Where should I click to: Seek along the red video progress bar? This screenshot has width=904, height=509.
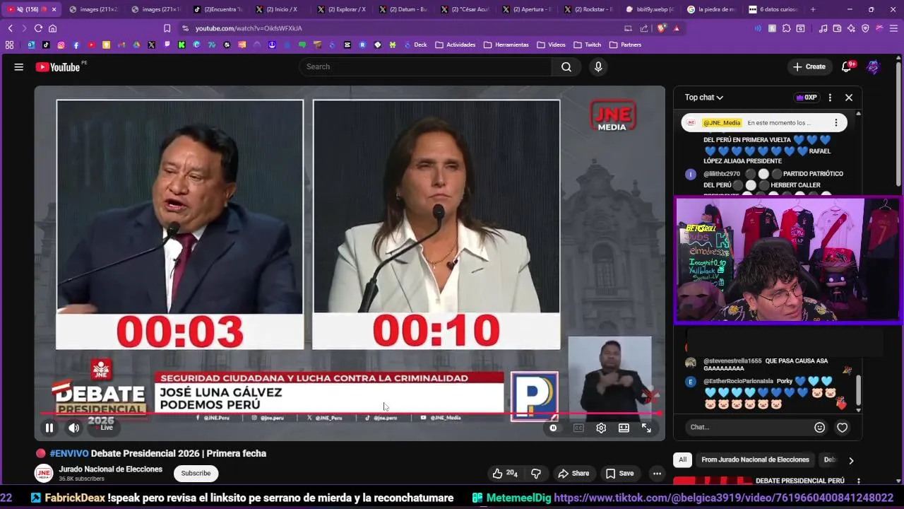tap(350, 414)
